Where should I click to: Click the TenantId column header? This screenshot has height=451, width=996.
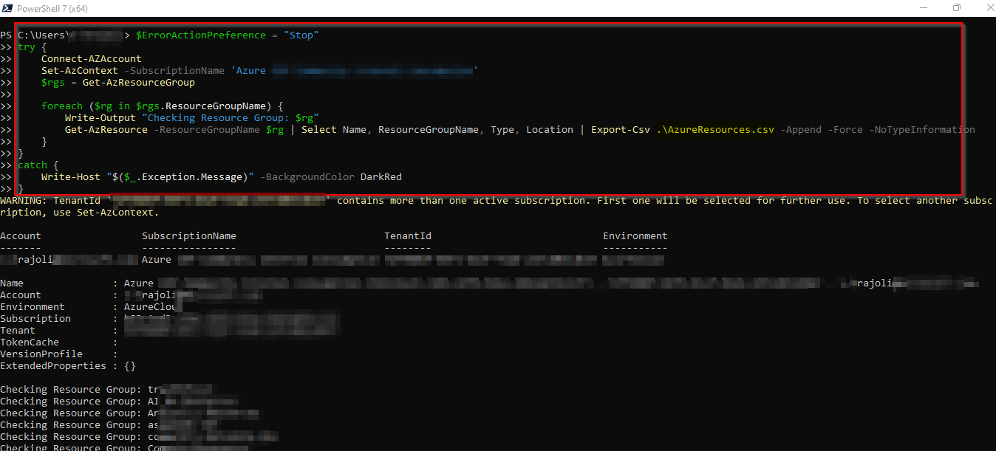point(408,236)
